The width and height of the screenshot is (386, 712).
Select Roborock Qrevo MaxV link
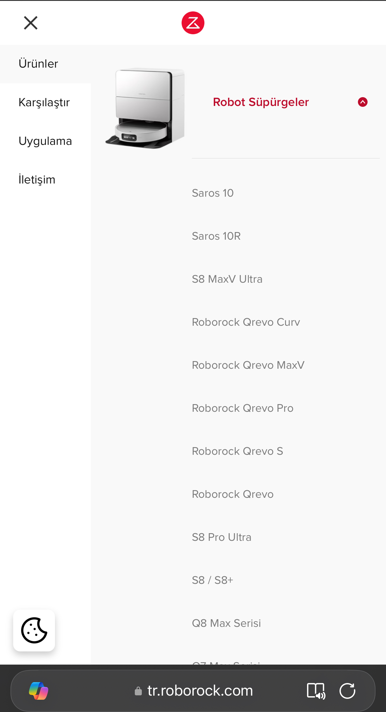(x=248, y=365)
